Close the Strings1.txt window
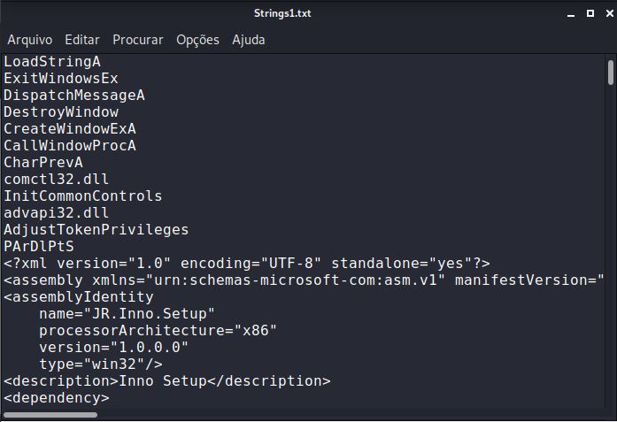617x422 pixels. pos(605,13)
